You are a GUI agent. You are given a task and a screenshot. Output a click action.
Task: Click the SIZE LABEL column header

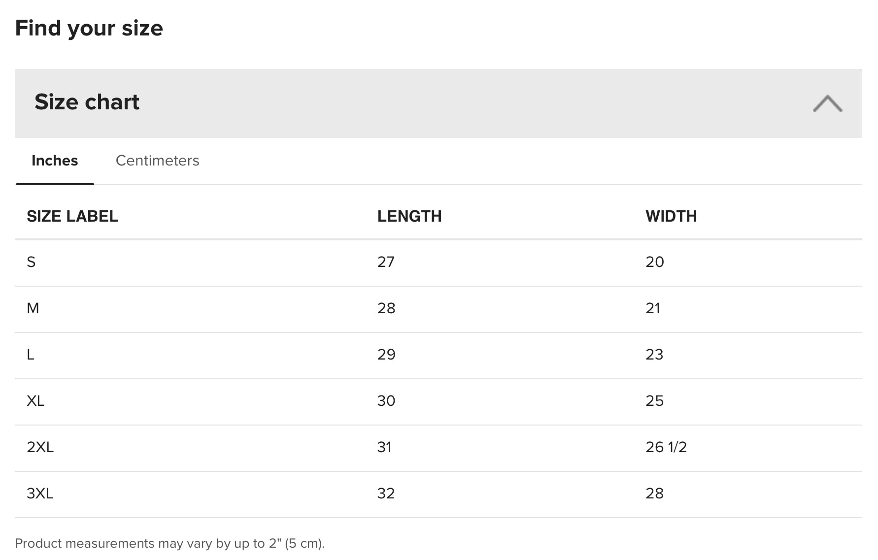tap(72, 216)
